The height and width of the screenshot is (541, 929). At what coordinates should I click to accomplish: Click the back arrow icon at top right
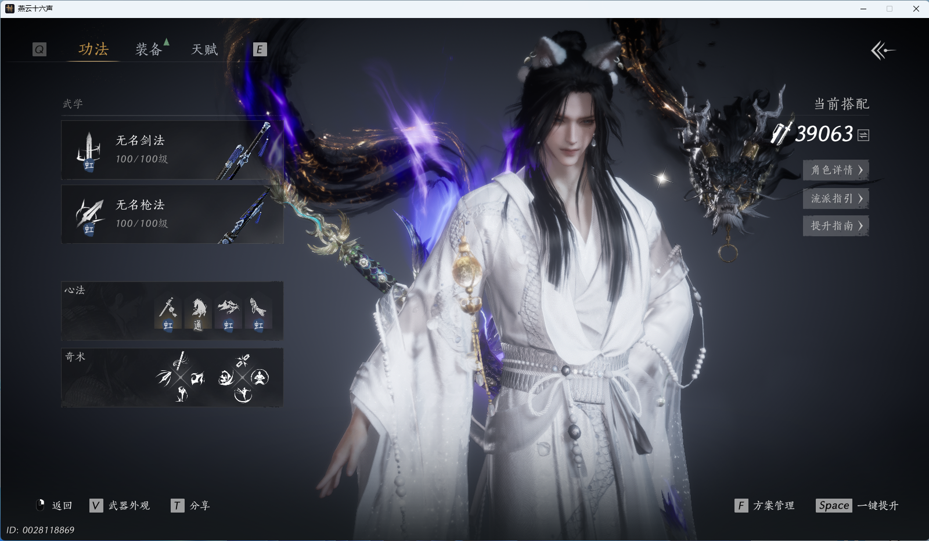(883, 51)
